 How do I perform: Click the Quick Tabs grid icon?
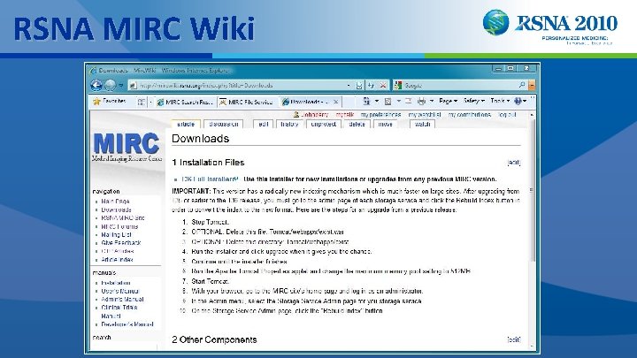tap(141, 102)
